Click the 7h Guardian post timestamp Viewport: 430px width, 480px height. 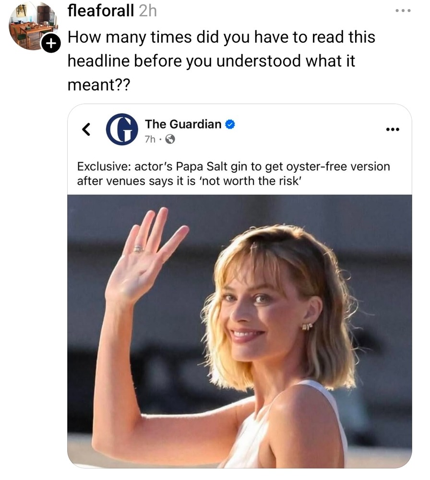[150, 139]
